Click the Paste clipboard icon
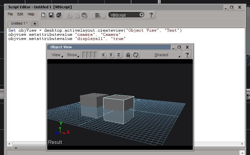The image size is (250, 155). pos(84,15)
